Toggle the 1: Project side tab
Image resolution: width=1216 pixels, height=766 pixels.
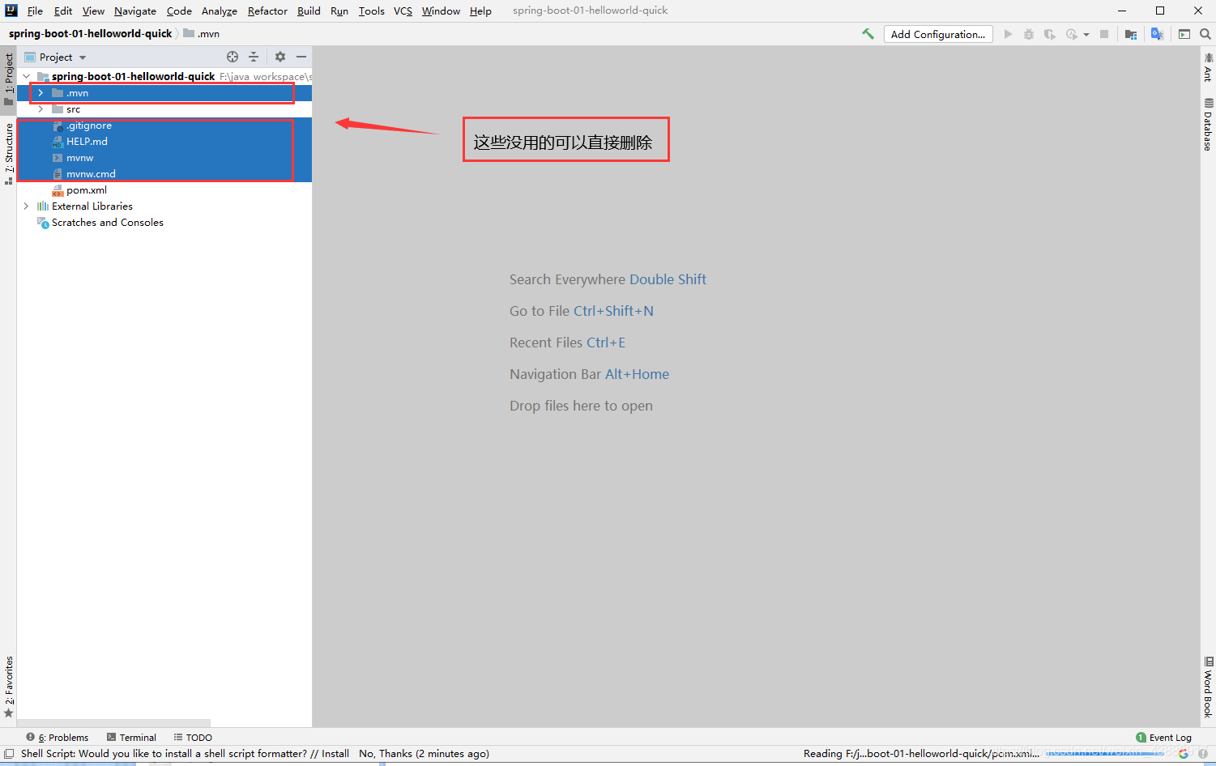point(9,79)
